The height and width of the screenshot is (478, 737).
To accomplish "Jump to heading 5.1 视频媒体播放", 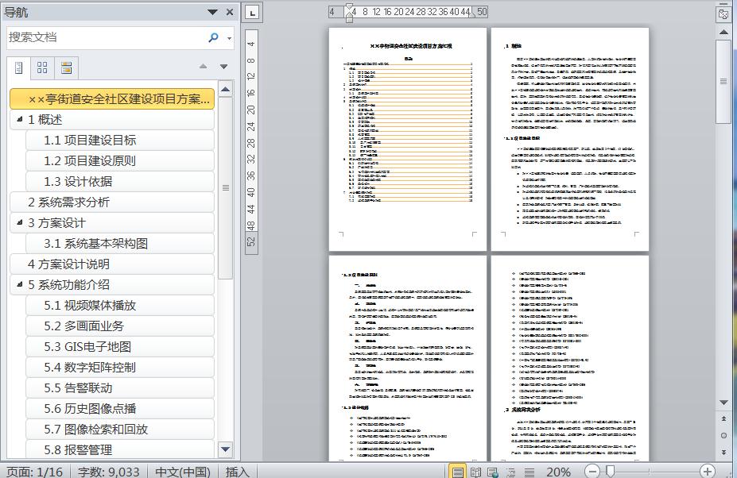I will [x=120, y=305].
